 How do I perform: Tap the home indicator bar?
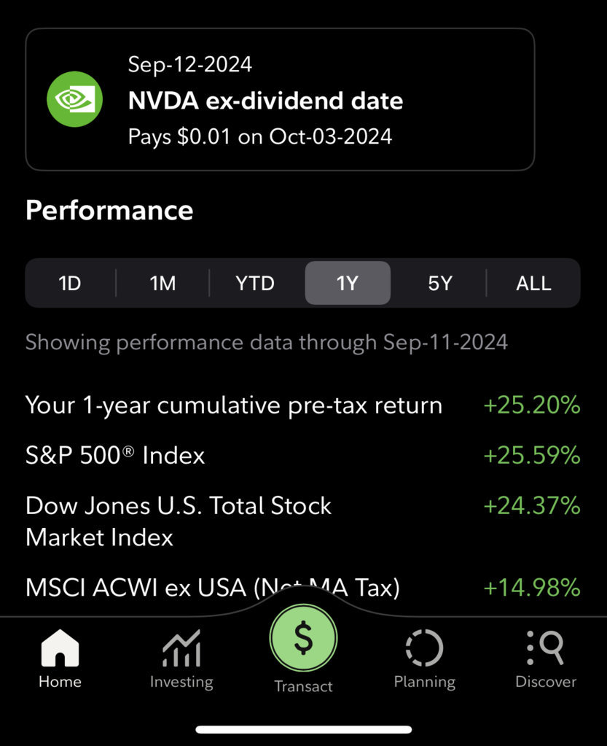point(303,730)
